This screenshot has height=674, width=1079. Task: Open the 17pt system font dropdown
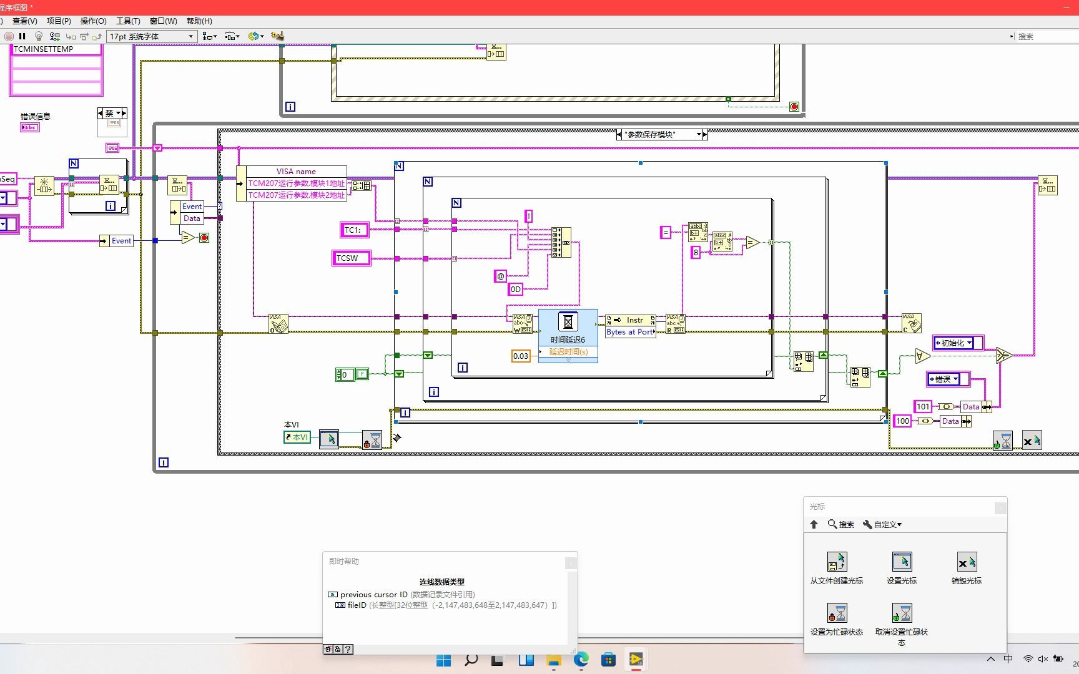click(152, 36)
